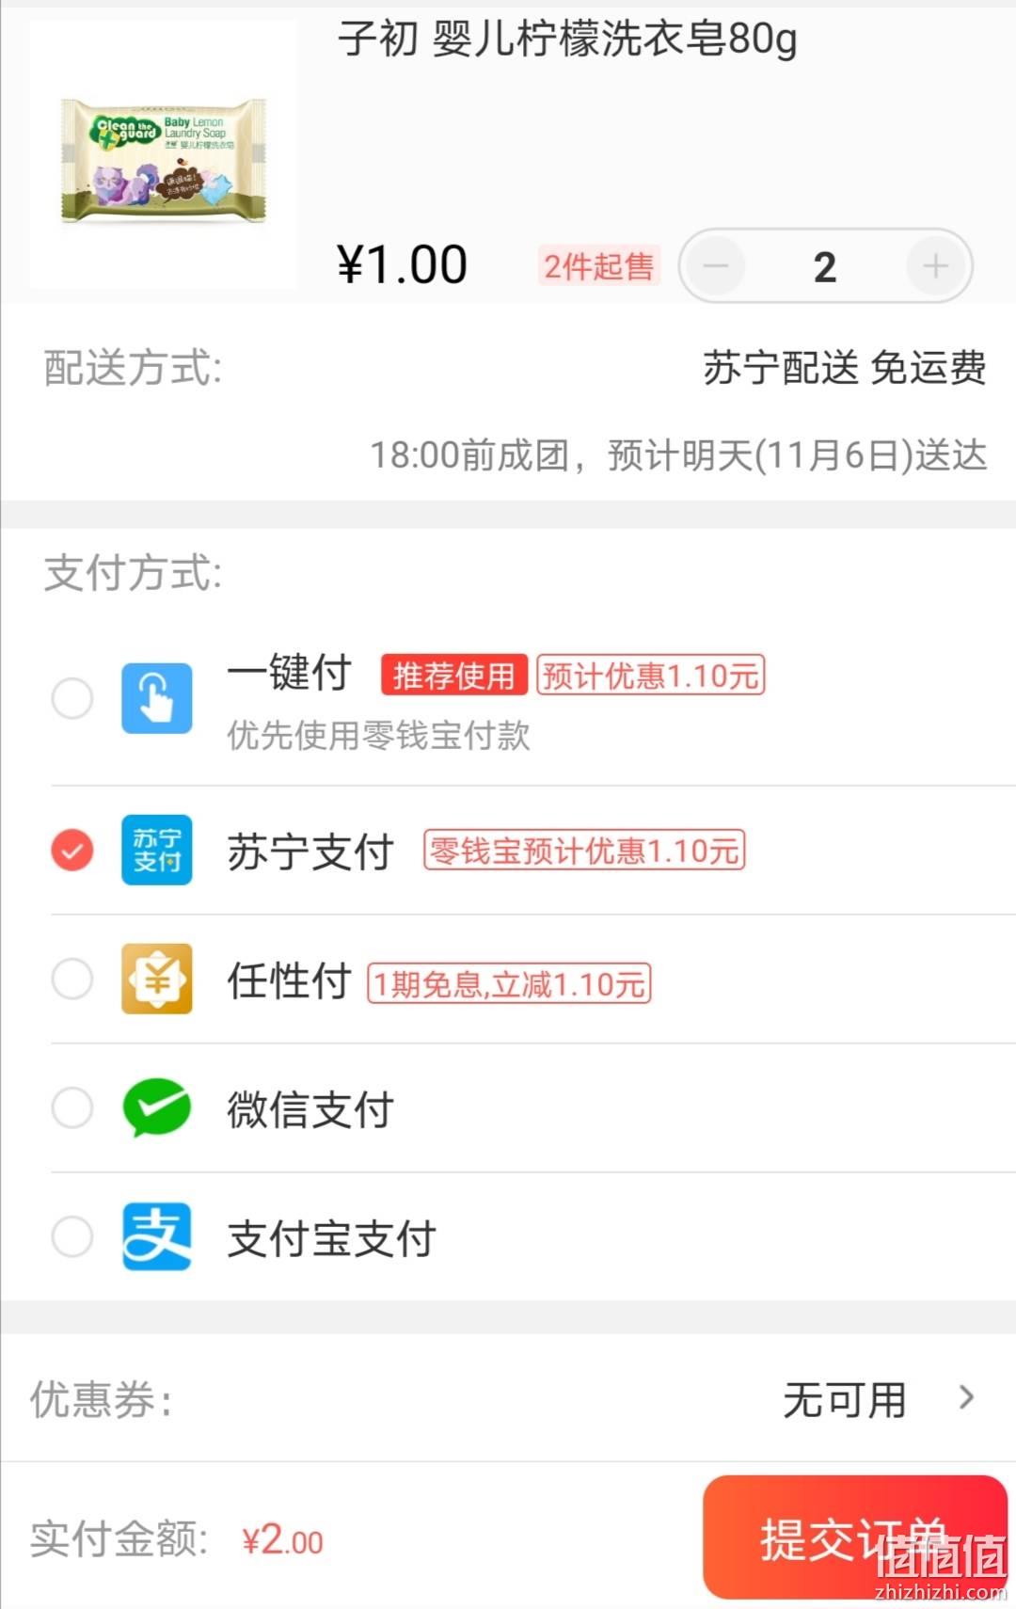Image resolution: width=1016 pixels, height=1609 pixels.
Task: Tap the 任性付 gold yen icon
Action: 157,979
